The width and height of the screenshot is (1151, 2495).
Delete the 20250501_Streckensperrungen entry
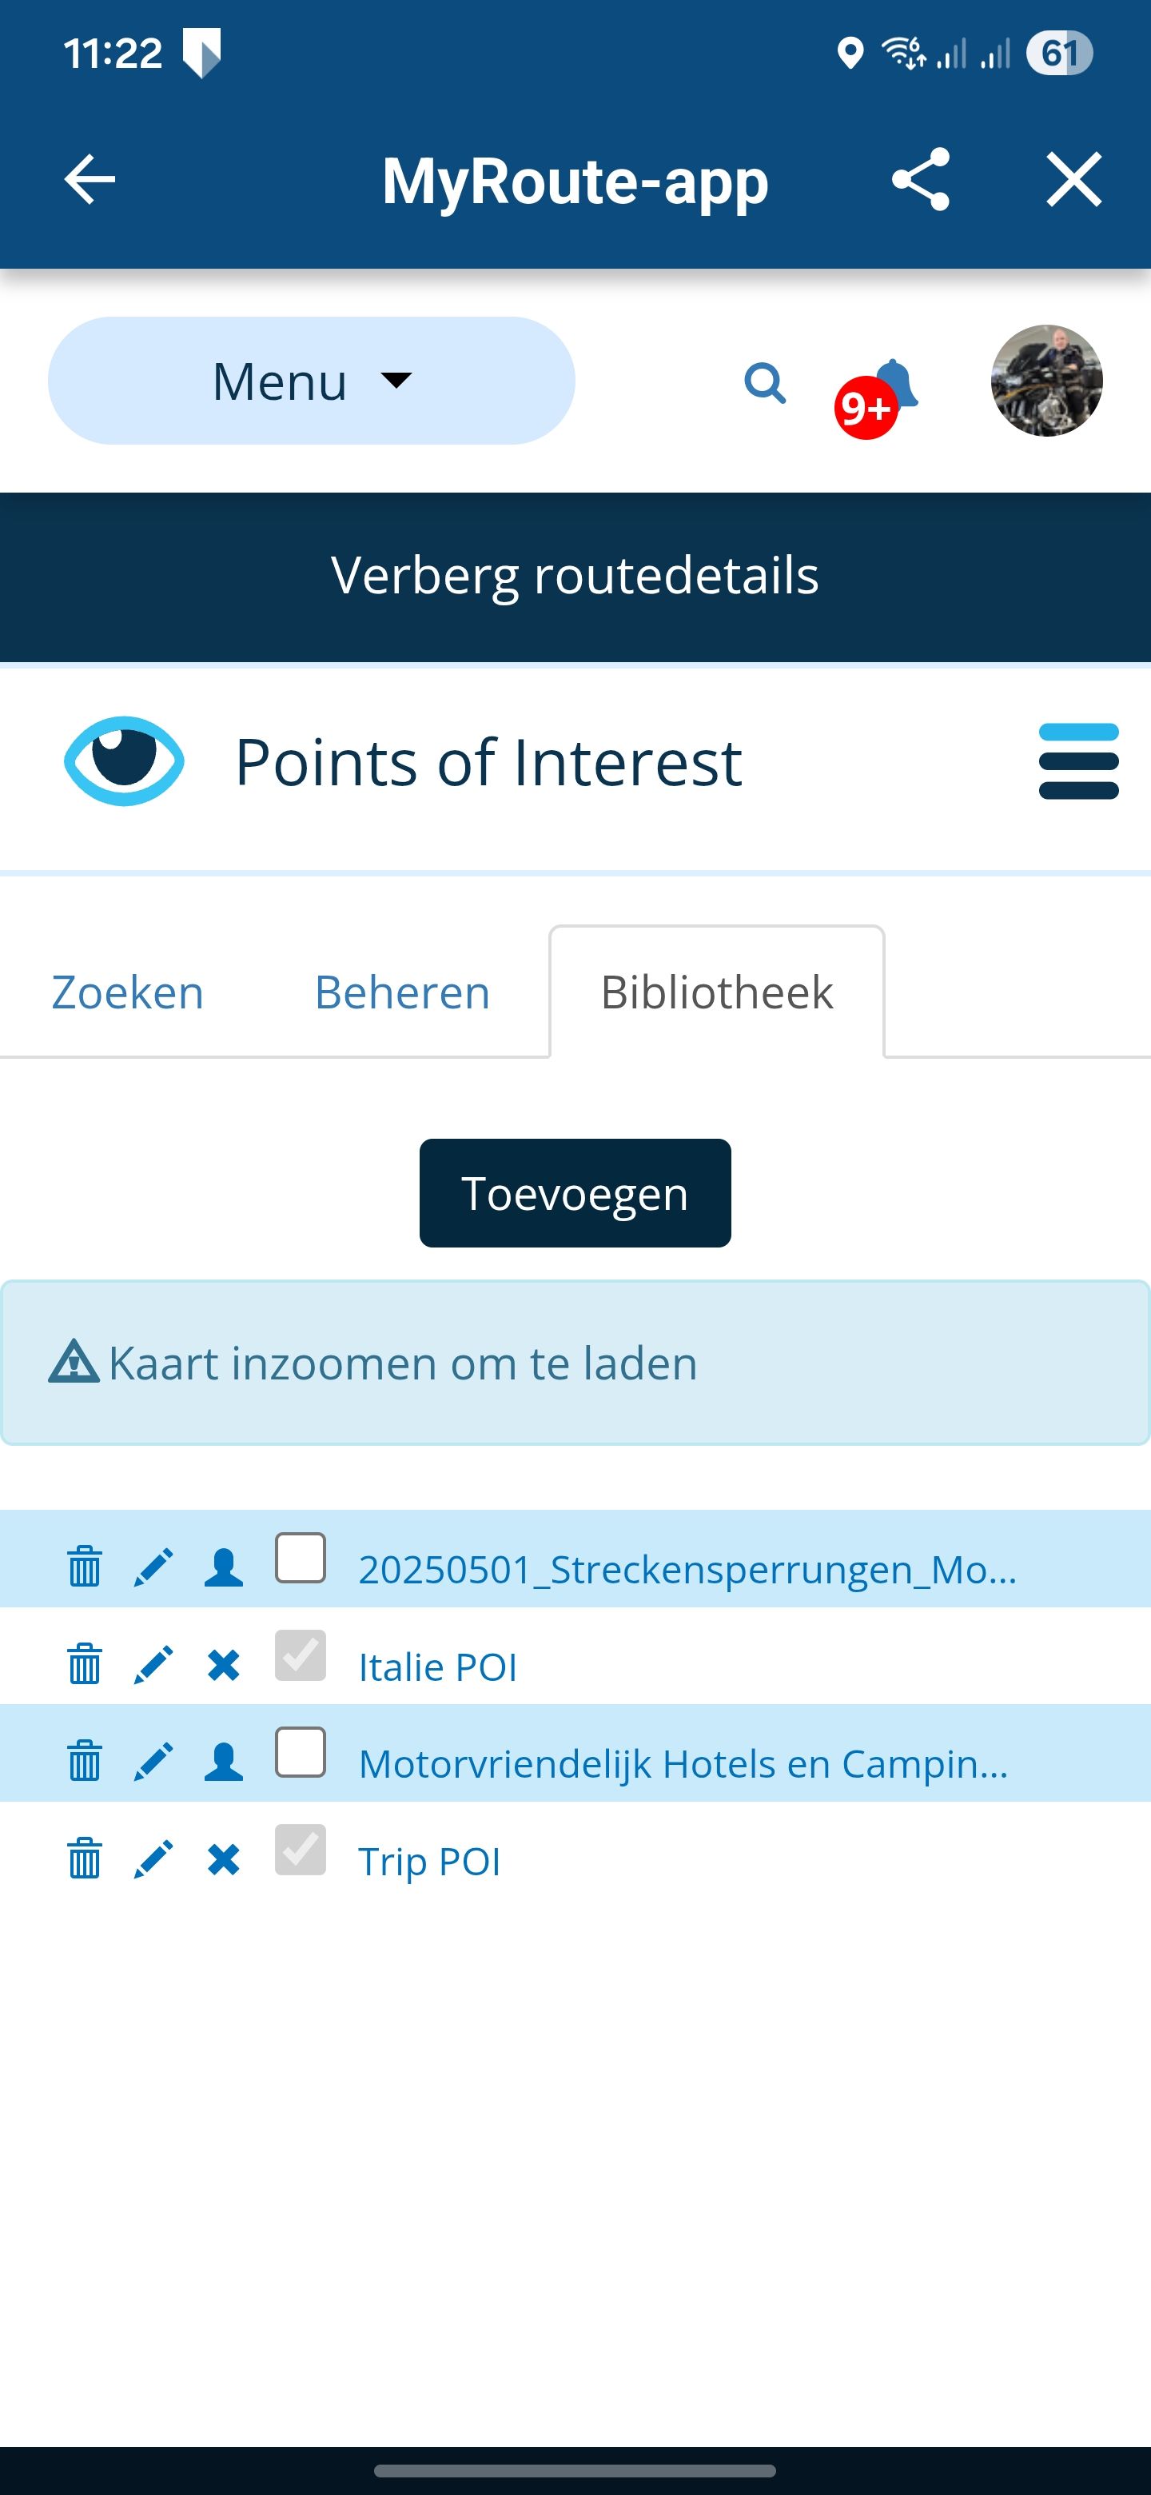[x=84, y=1566]
